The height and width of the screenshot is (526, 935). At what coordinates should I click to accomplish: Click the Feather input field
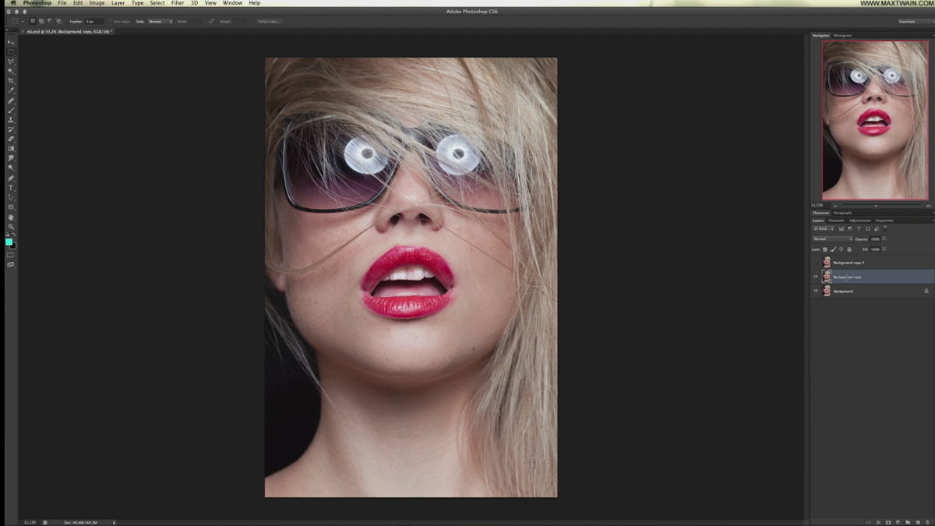93,21
